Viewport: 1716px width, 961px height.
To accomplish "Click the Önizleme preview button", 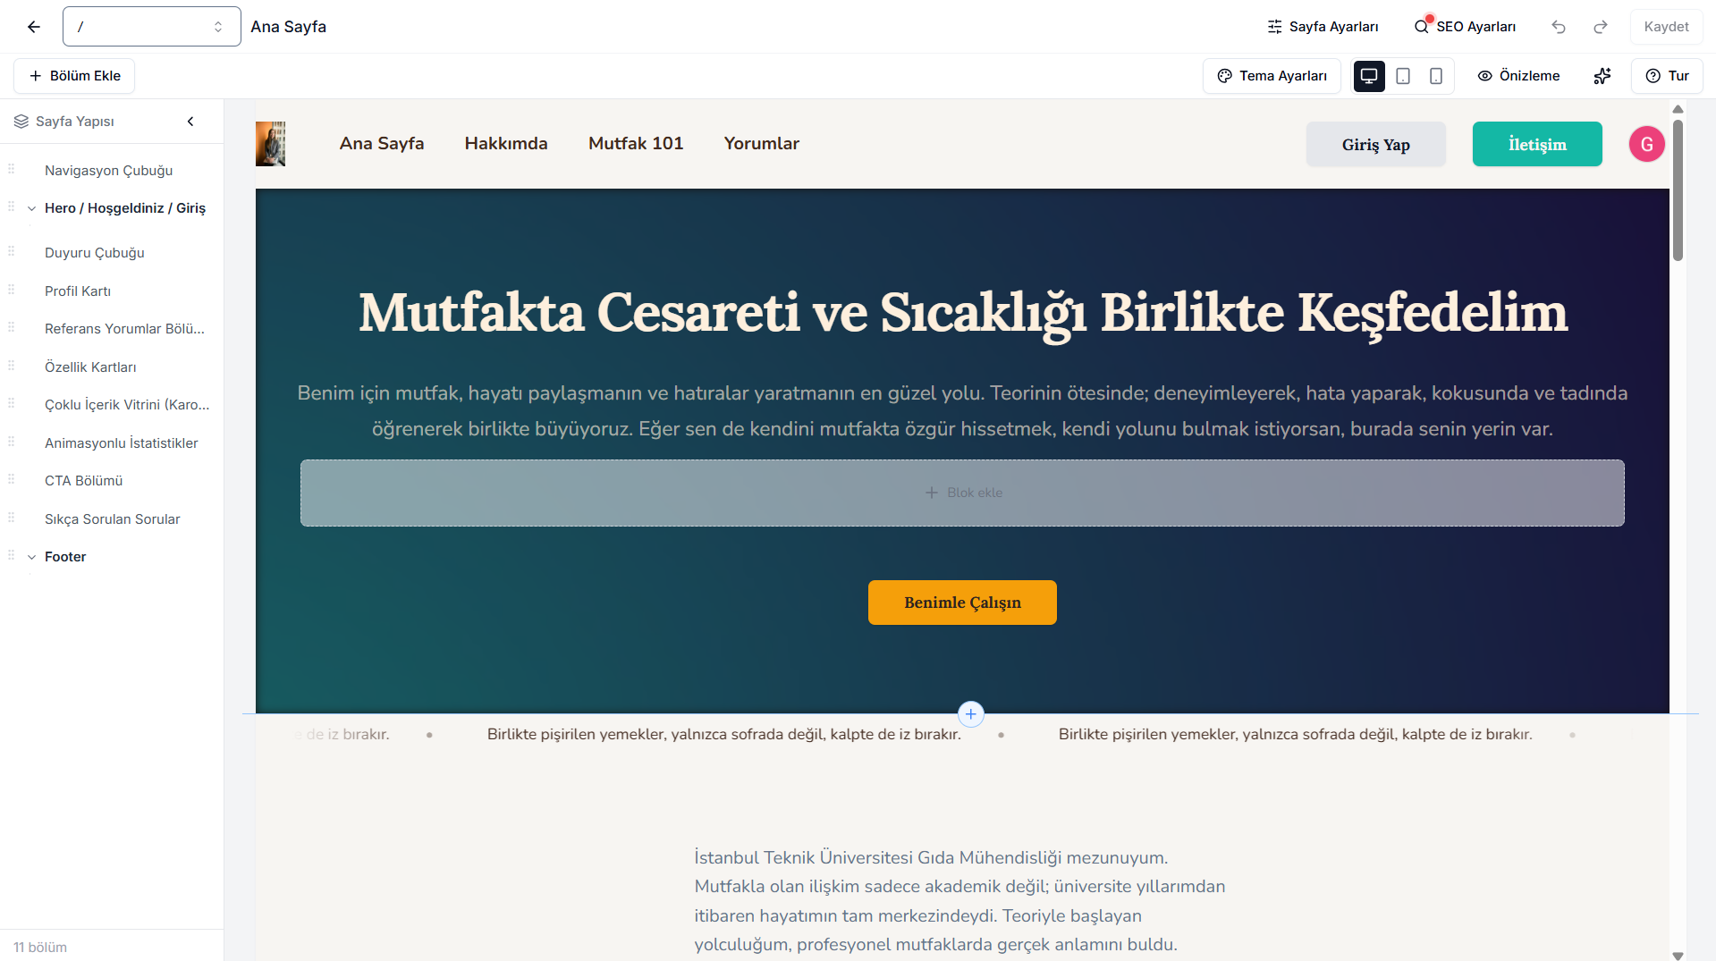I will click(x=1518, y=76).
